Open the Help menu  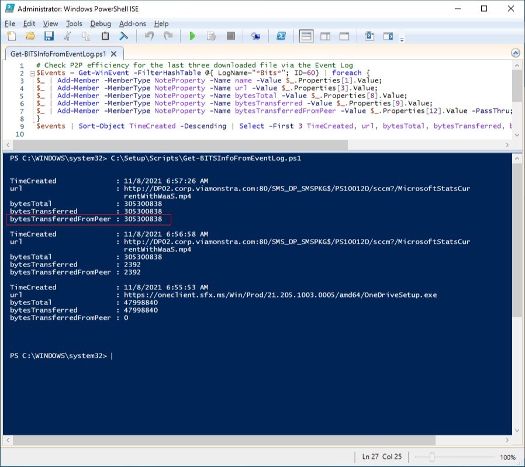[161, 23]
